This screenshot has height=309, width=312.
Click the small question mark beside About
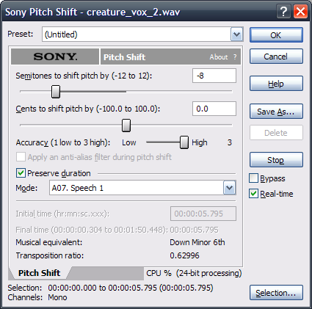(x=235, y=57)
